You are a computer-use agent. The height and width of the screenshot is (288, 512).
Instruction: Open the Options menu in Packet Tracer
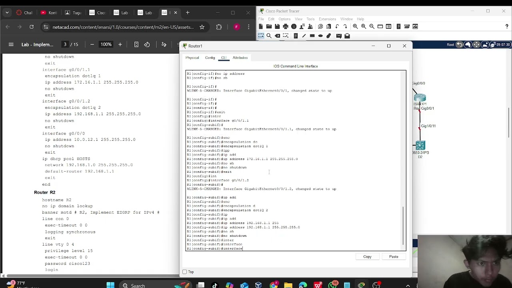pyautogui.click(x=284, y=19)
